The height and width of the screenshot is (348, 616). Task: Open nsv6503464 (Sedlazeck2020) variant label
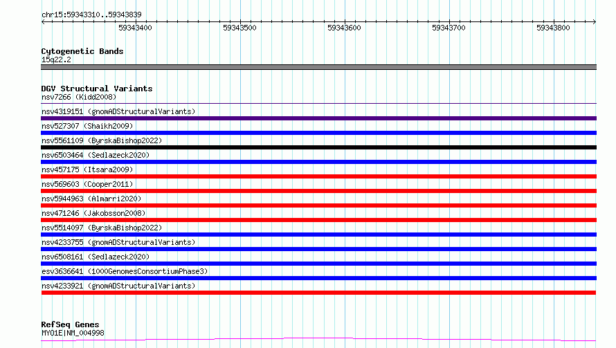(x=96, y=155)
